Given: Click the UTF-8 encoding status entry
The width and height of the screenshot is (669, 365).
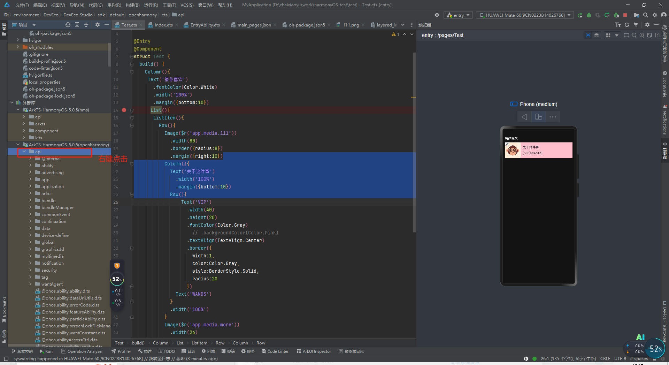Looking at the screenshot, I should (620, 358).
